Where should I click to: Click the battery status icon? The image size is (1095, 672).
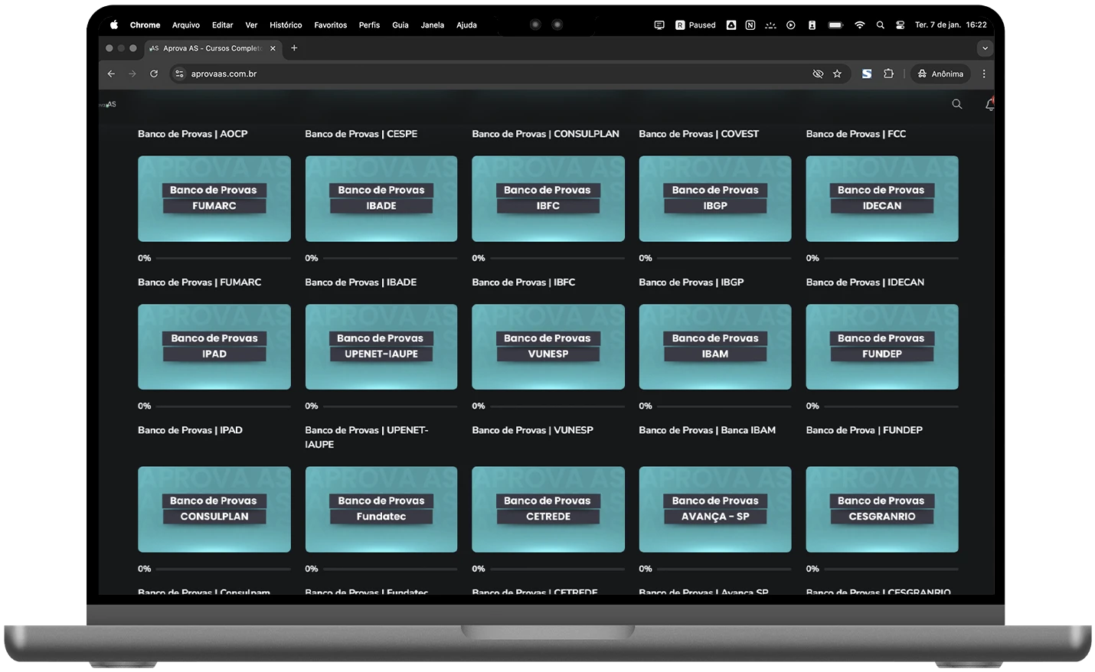(x=836, y=25)
